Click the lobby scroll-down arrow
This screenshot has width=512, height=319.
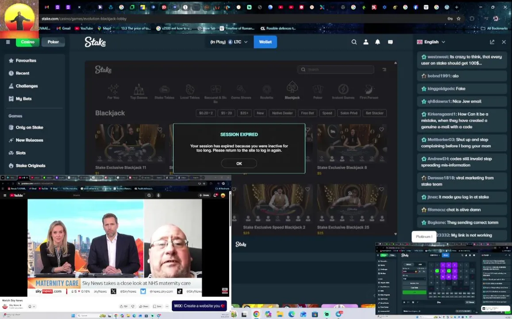(x=396, y=234)
